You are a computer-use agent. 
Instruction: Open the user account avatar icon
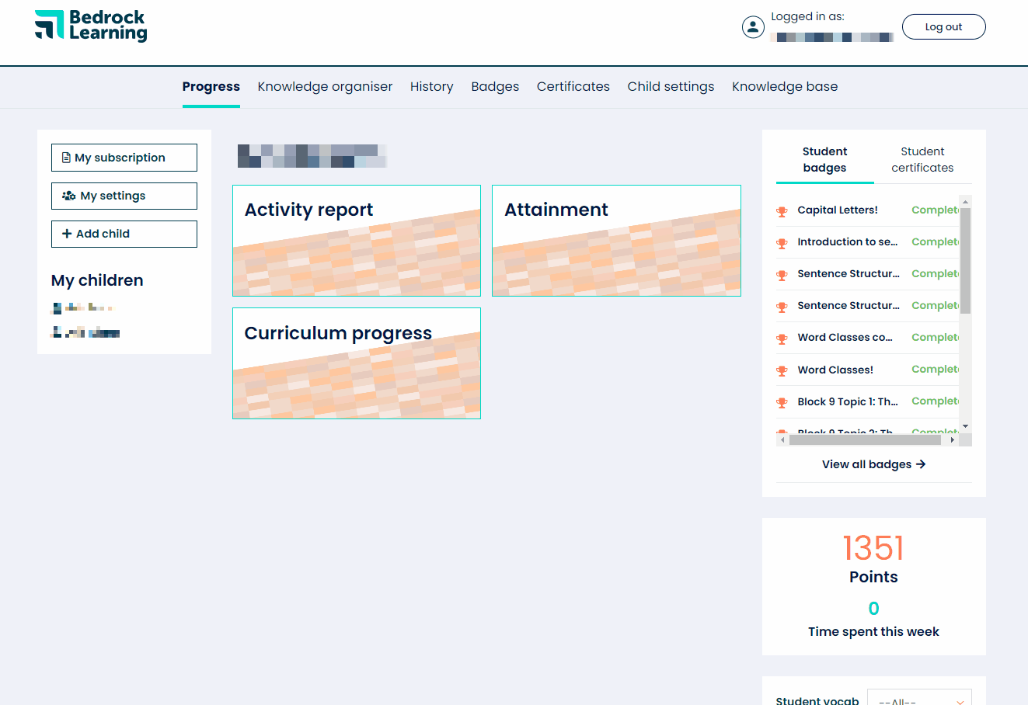pos(753,26)
